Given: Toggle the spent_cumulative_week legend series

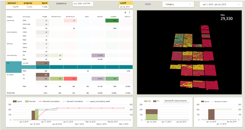Looking at the screenshot, I should coord(98,101).
